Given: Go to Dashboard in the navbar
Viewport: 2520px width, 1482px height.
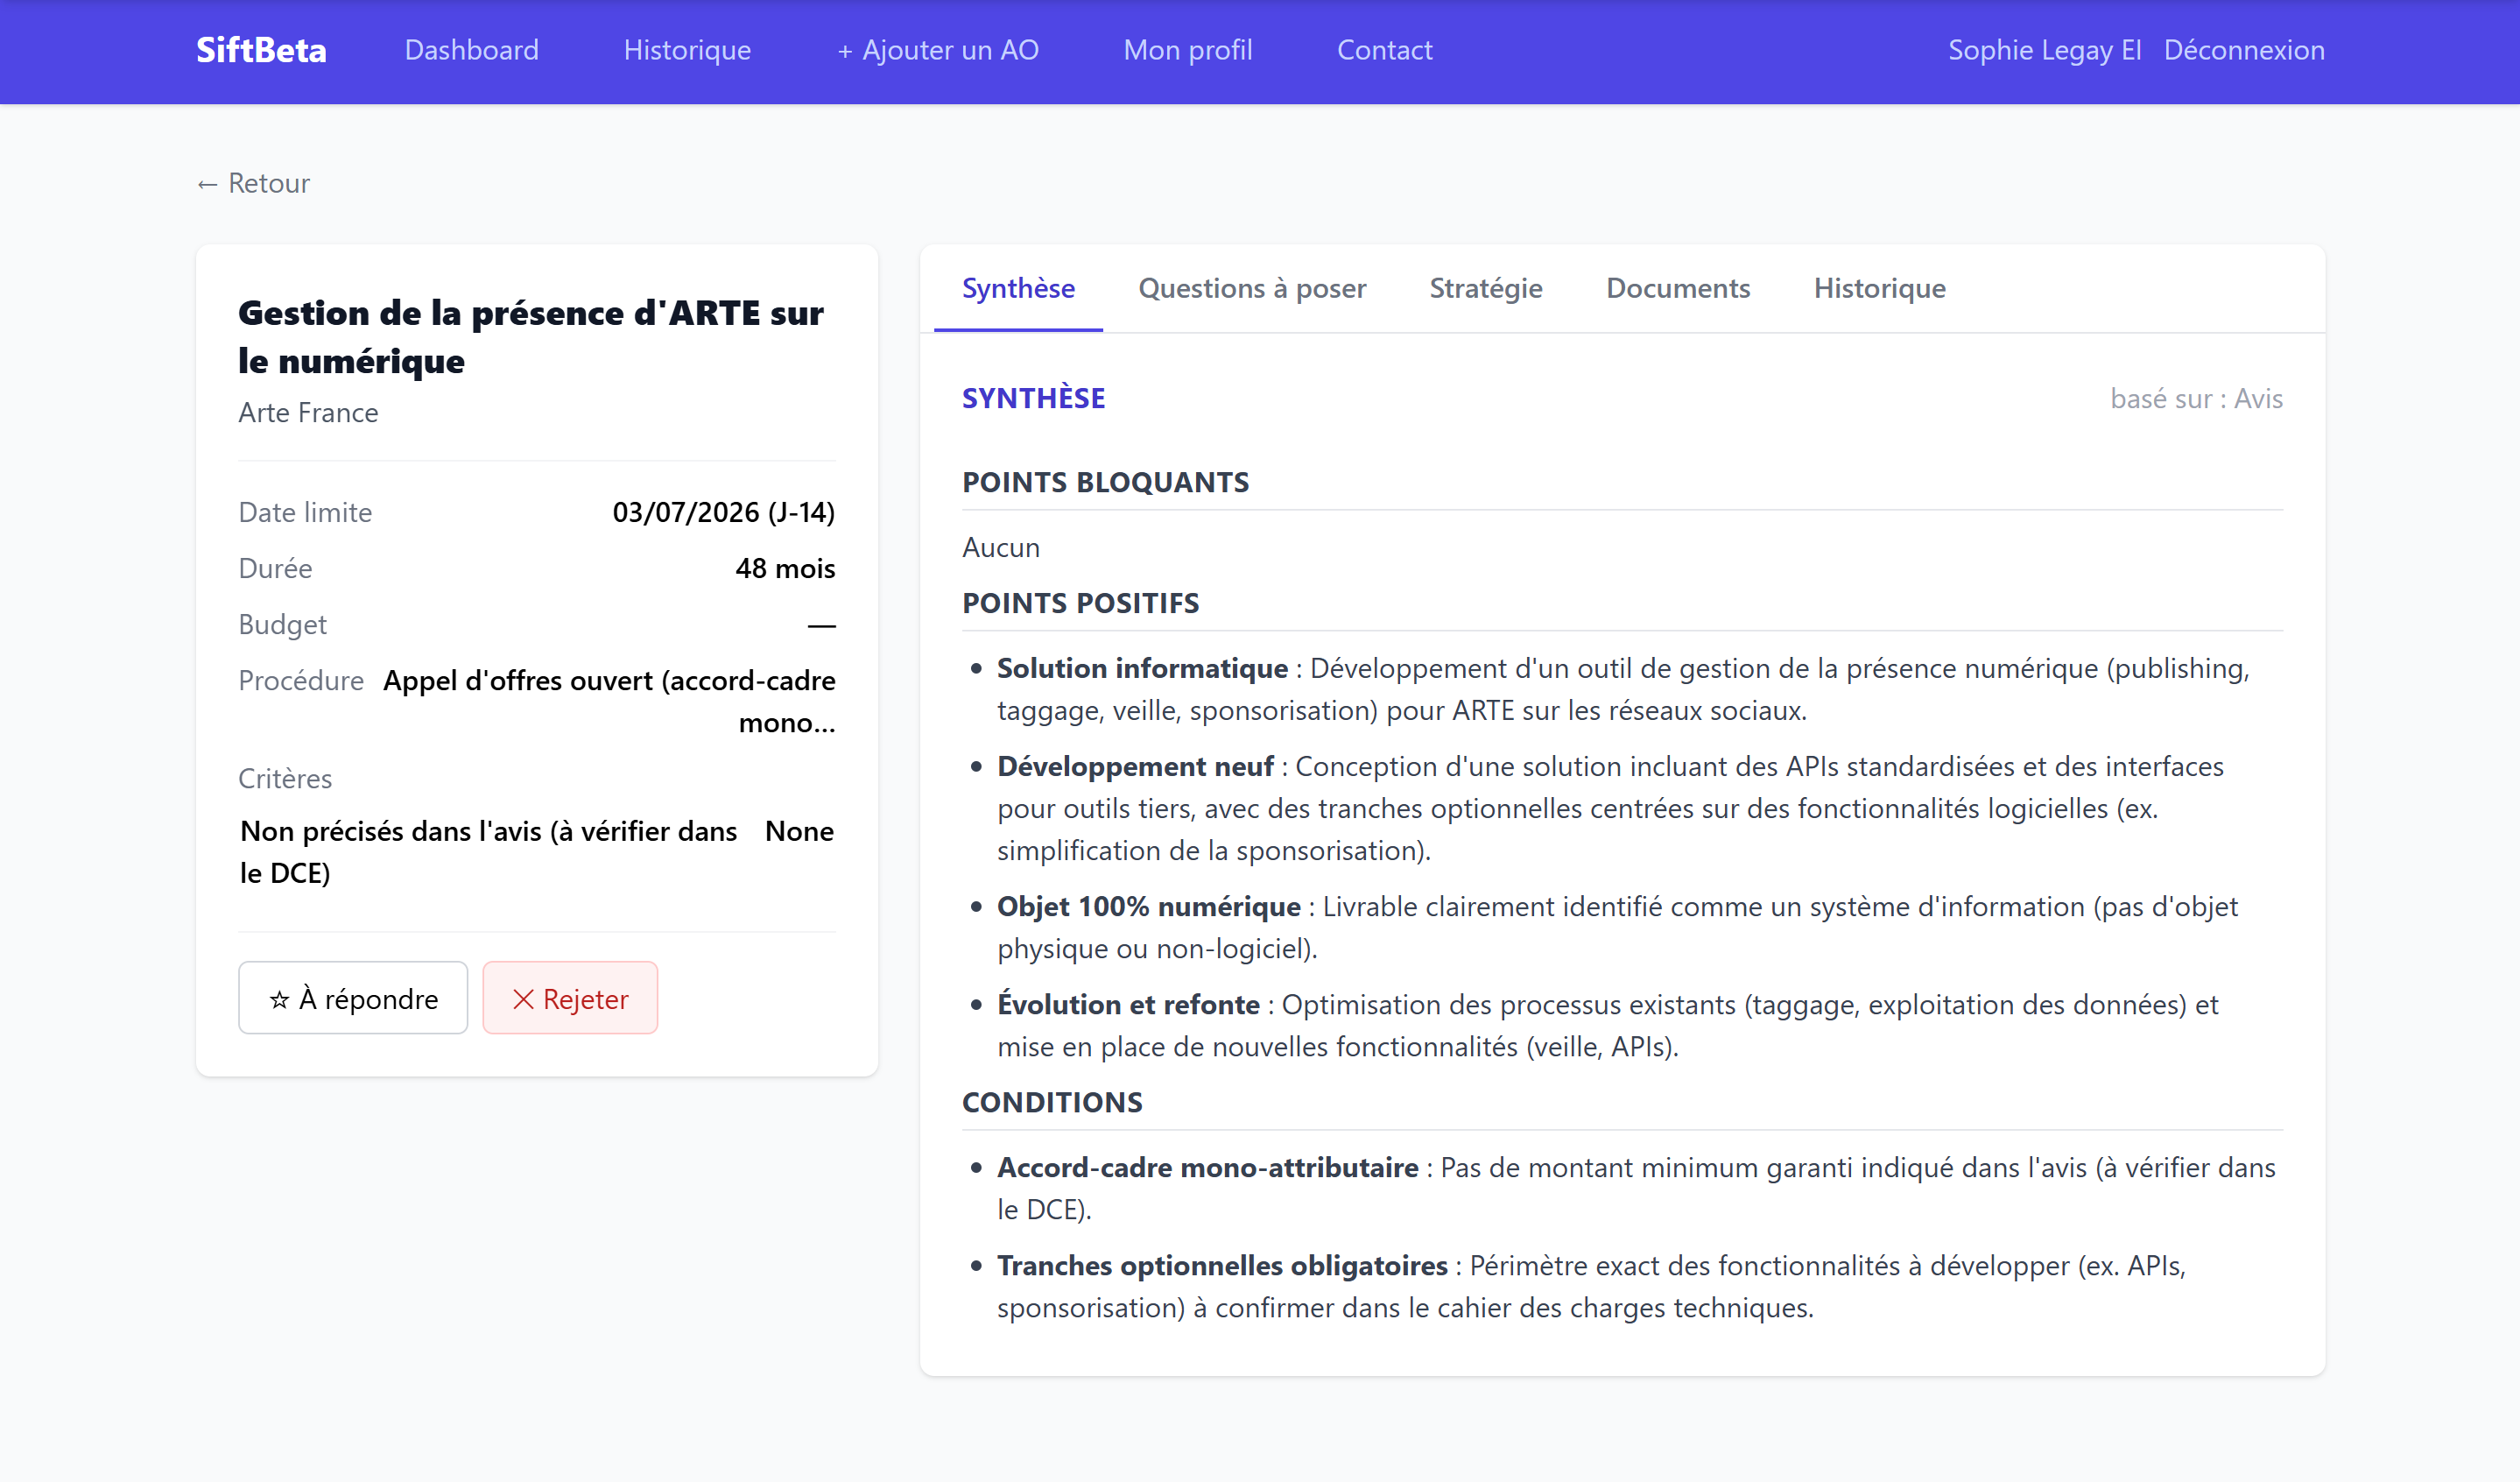Looking at the screenshot, I should click(x=471, y=50).
